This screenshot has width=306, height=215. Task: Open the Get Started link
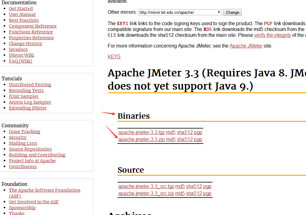[x=21, y=9]
